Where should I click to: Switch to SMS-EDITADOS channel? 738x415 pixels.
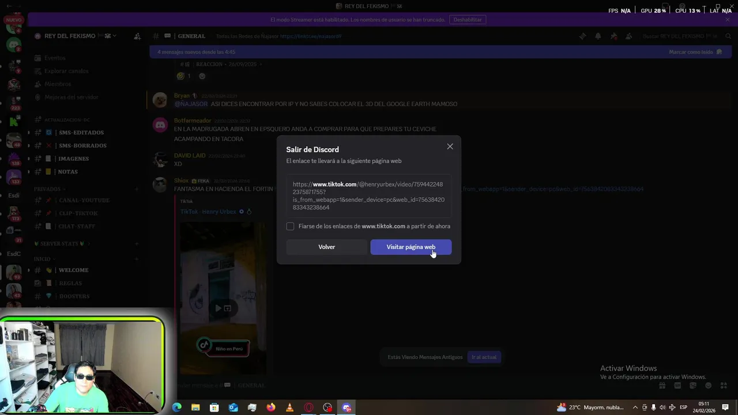point(88,133)
